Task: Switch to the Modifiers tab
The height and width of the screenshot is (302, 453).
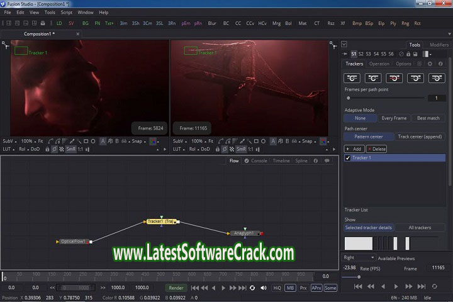Action: point(439,45)
